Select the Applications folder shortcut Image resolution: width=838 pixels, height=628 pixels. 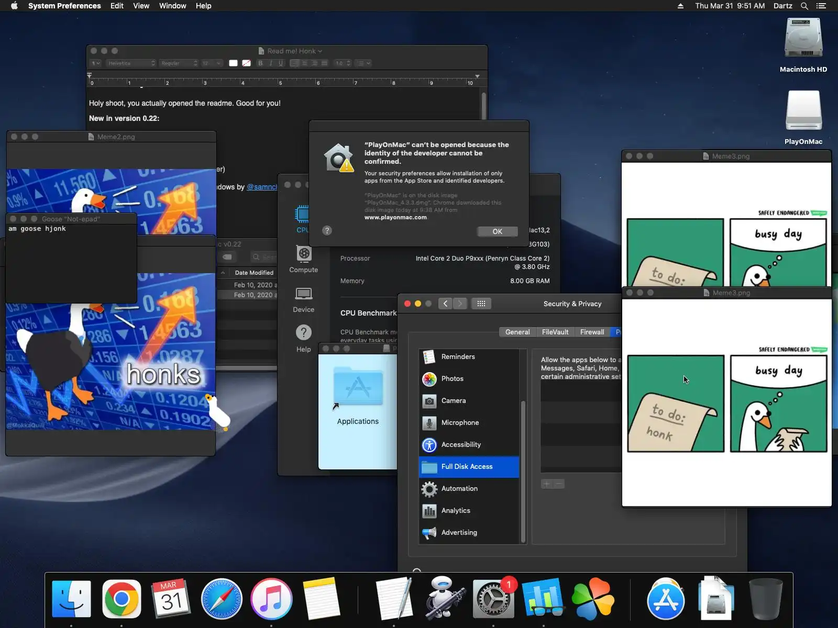click(358, 396)
